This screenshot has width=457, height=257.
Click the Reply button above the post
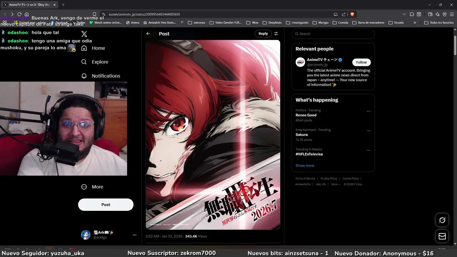pos(263,34)
